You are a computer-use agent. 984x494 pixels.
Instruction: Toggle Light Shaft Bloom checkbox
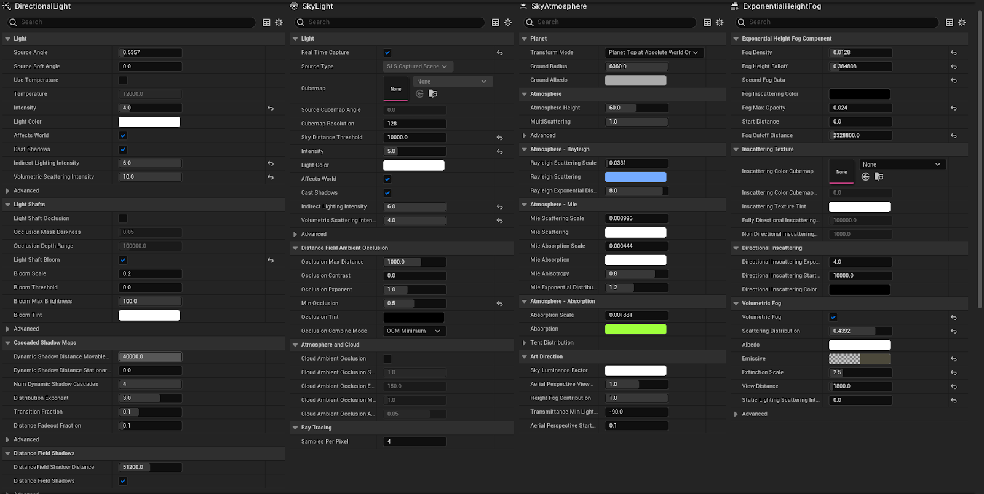pyautogui.click(x=123, y=260)
